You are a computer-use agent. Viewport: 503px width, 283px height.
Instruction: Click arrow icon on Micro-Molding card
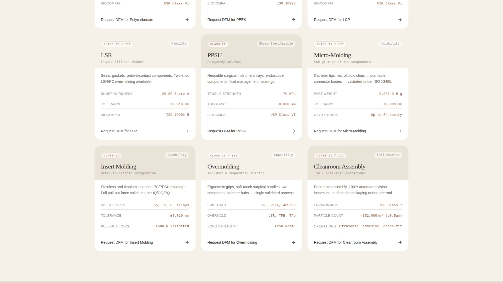point(400,131)
